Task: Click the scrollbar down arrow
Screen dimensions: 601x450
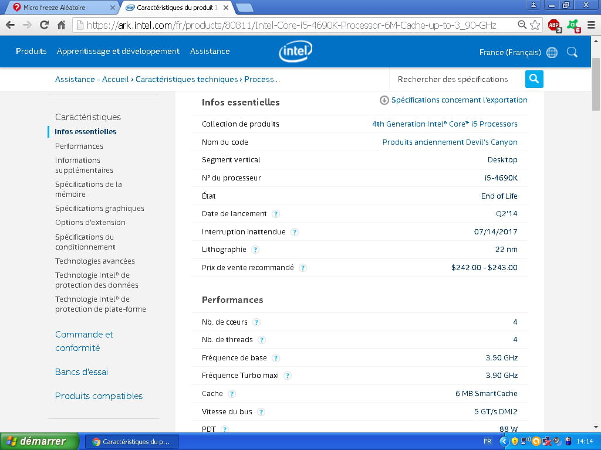Action: point(596,427)
